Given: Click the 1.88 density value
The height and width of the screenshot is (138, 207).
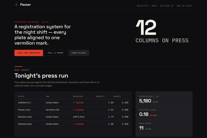Looking at the screenshot, I should [x=111, y=124].
